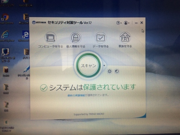Select Google Chrome desktop shortcut
The image size is (180, 135).
pos(6,19)
